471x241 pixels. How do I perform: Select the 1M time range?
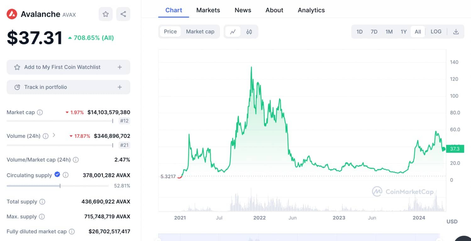click(389, 32)
